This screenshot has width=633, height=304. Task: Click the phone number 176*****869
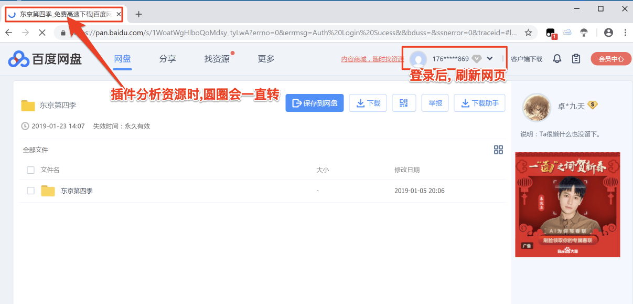(x=450, y=59)
